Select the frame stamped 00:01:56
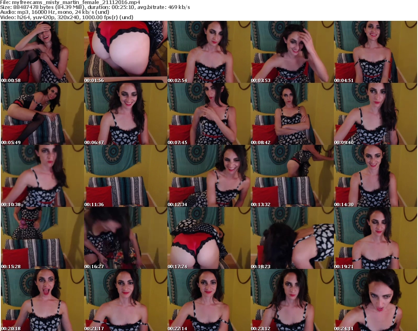This screenshot has width=418, height=331. point(126,52)
